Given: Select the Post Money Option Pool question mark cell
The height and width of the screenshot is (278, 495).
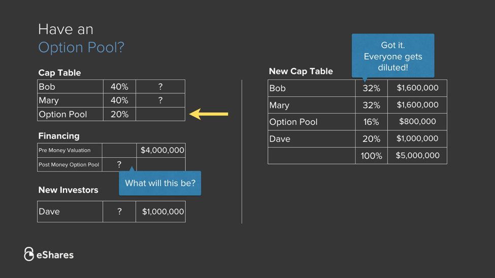Looking at the screenshot, I should (x=119, y=164).
